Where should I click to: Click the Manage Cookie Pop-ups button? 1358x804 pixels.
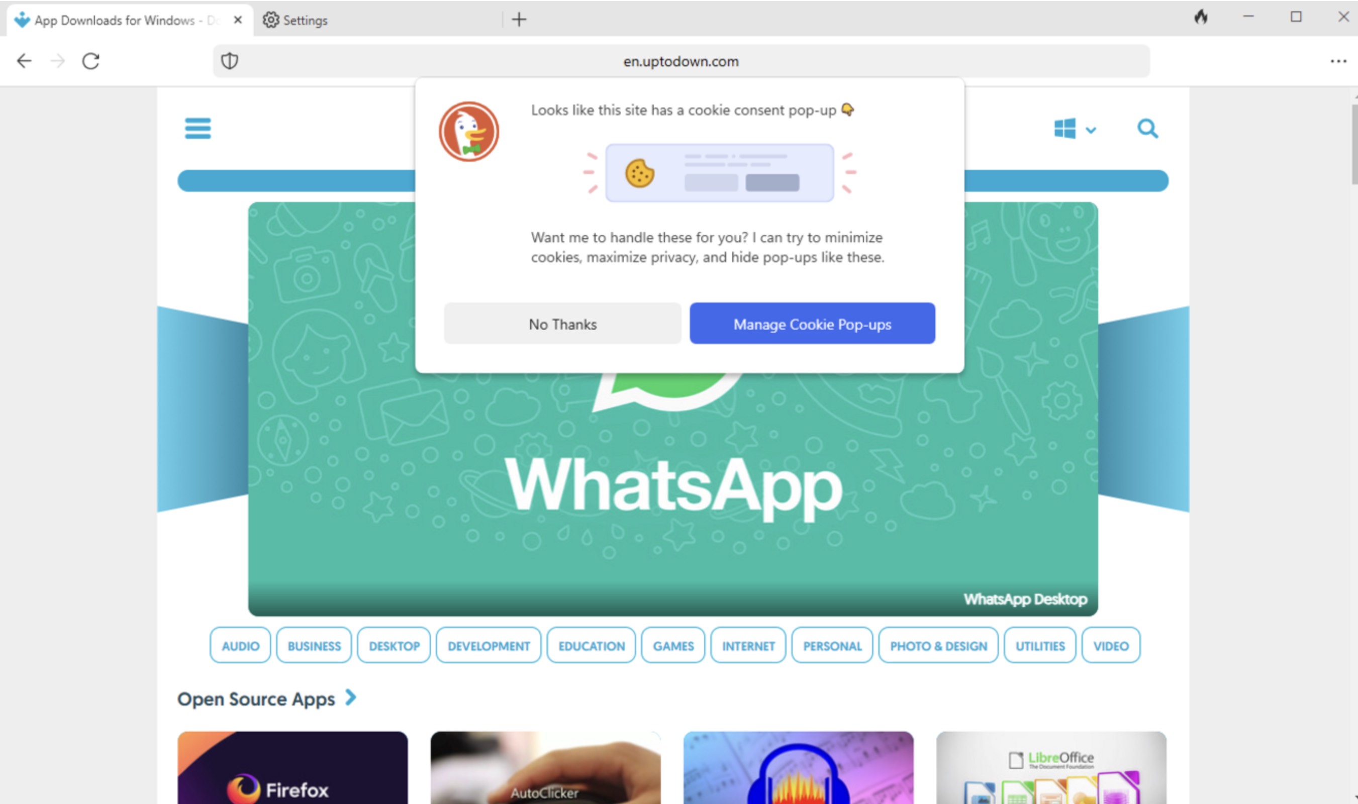[x=813, y=324]
